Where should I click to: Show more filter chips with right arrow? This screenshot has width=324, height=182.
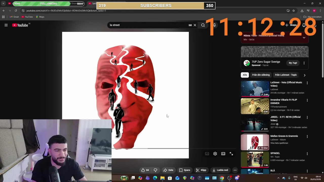305,75
